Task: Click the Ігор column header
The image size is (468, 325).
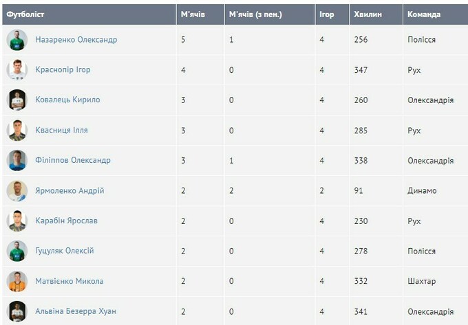Action: pyautogui.click(x=327, y=14)
